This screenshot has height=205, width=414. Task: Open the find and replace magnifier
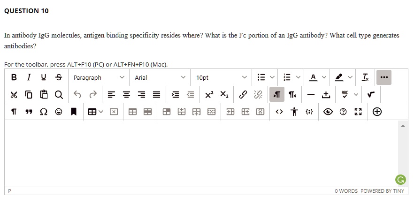pos(59,94)
